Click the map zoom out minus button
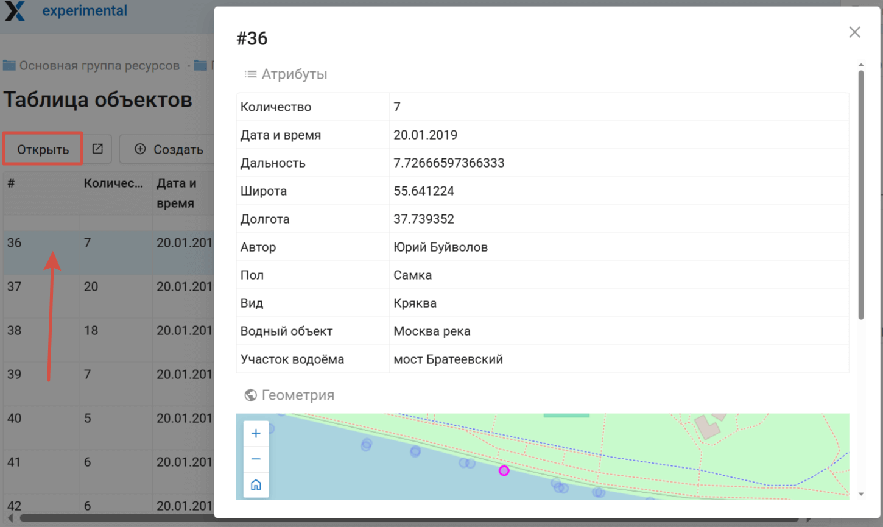The width and height of the screenshot is (883, 527). click(x=256, y=459)
